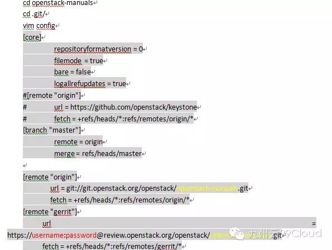Screen dimensions: 332x250
Task: Click 'repositoryformatversion = 0' line
Action: pos(98,49)
